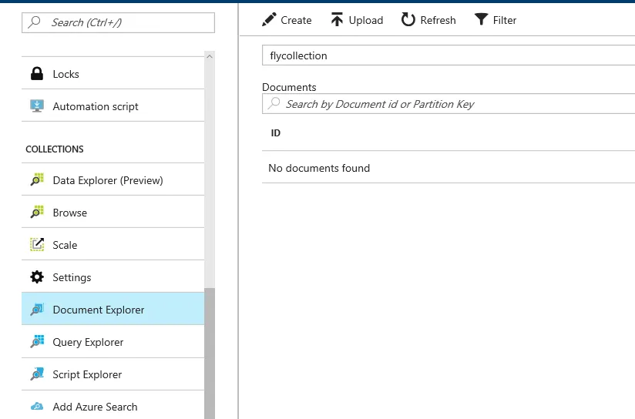Click the Browse collections icon

point(36,213)
